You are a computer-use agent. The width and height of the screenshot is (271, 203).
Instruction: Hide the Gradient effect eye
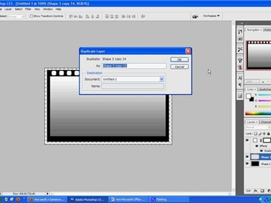click(x=261, y=151)
